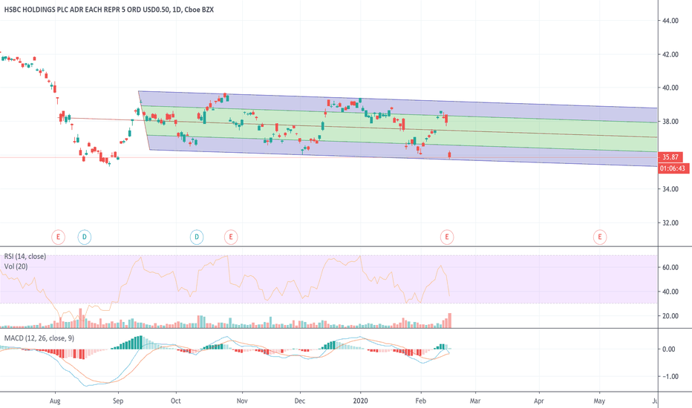Click the 40.00 price axis label
The height and width of the screenshot is (408, 692).
(670, 88)
